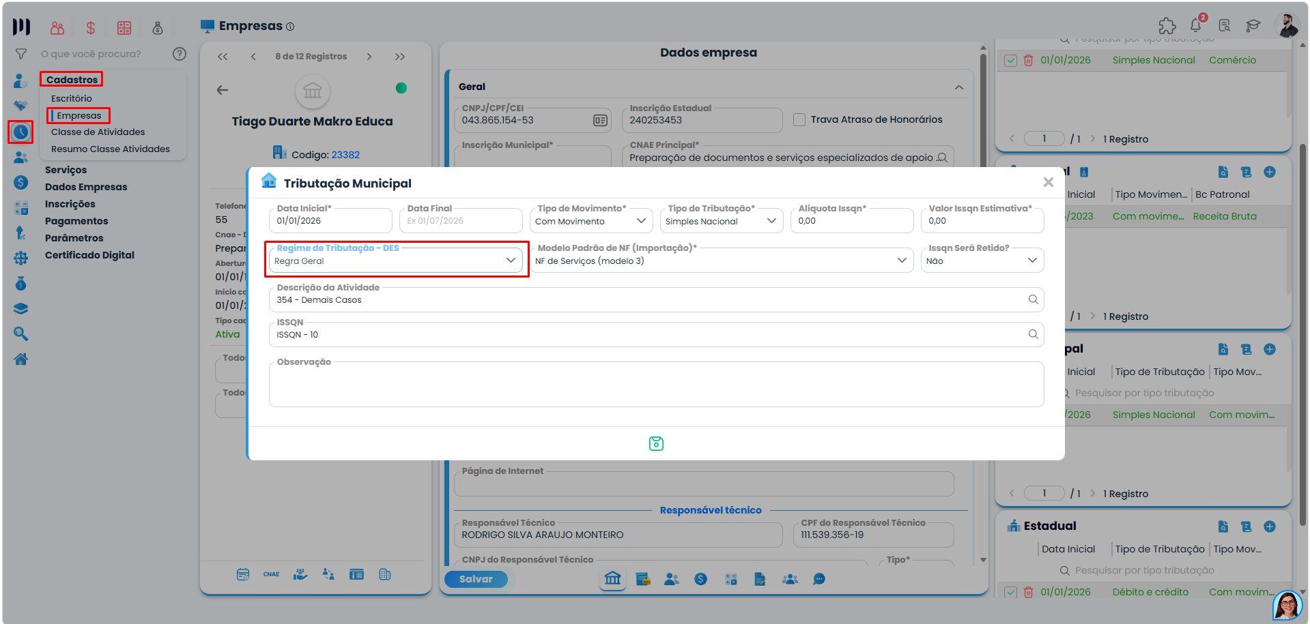This screenshot has height=624, width=1310.
Task: Click the chat bubble icon in bottom toolbar
Action: pos(819,579)
